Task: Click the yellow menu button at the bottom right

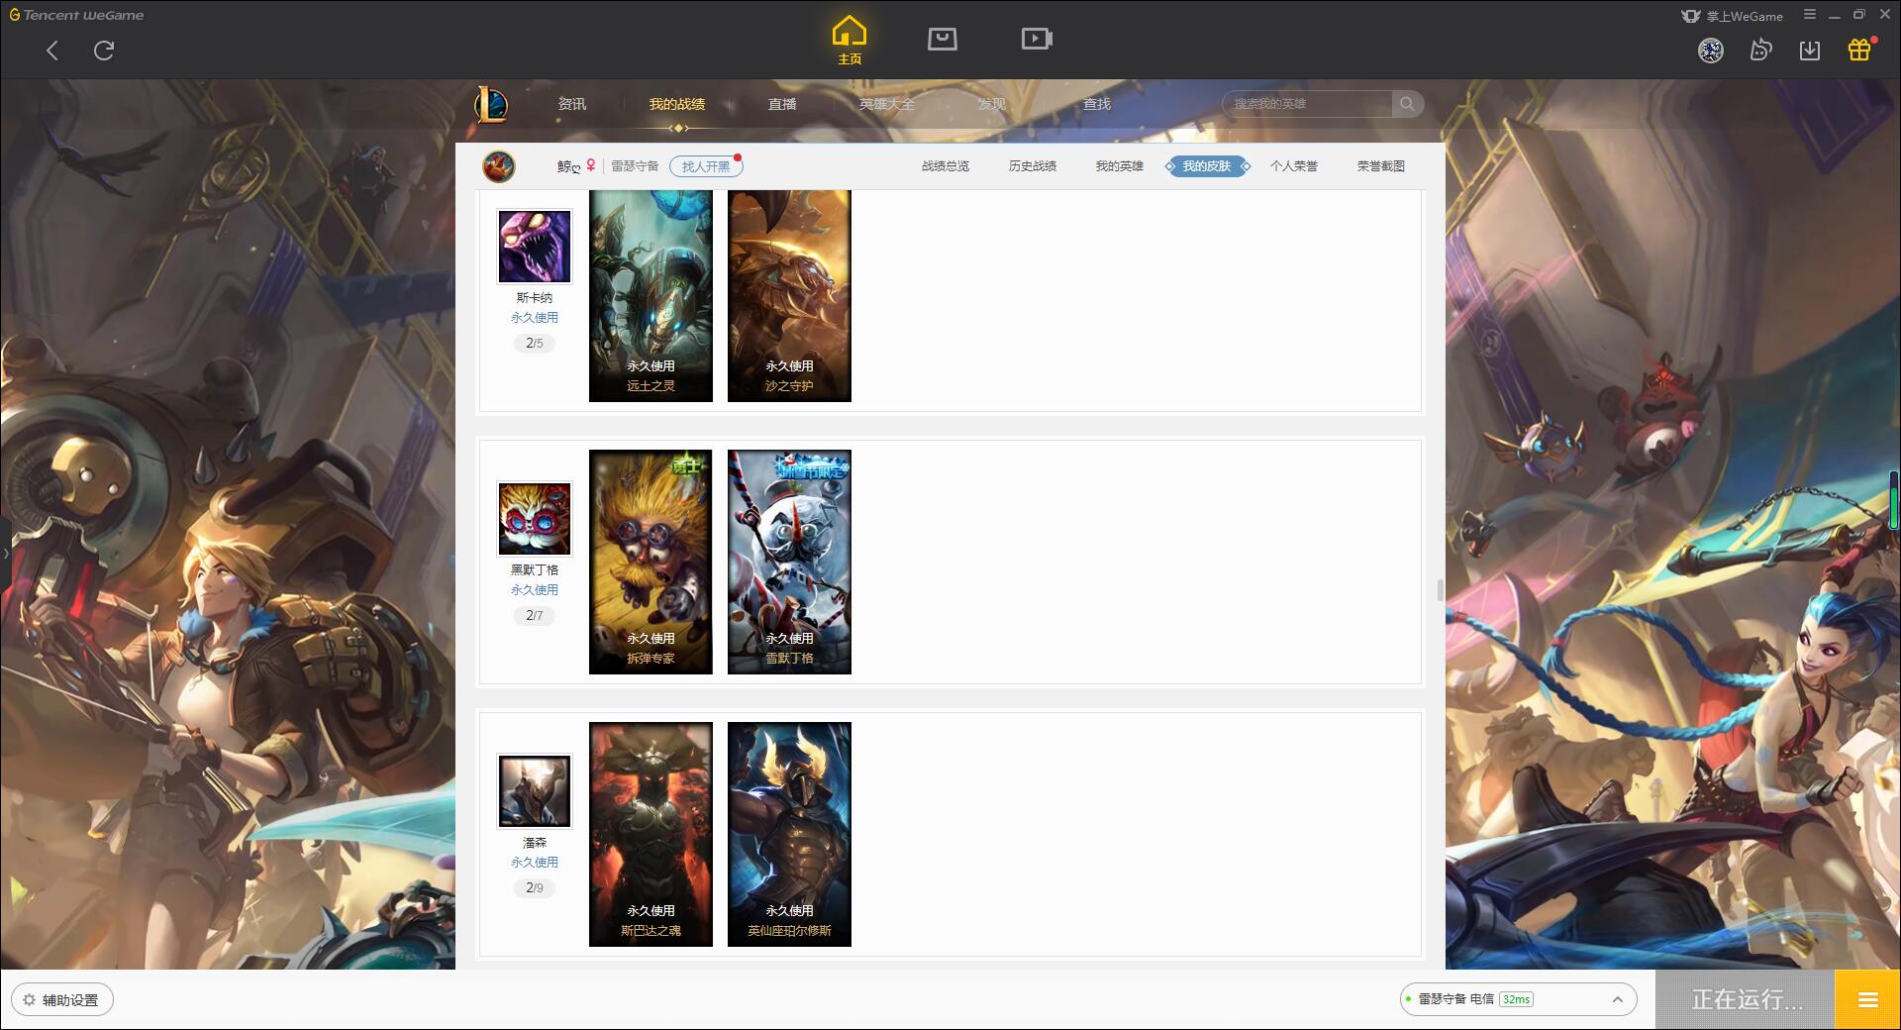Action: (x=1867, y=1000)
